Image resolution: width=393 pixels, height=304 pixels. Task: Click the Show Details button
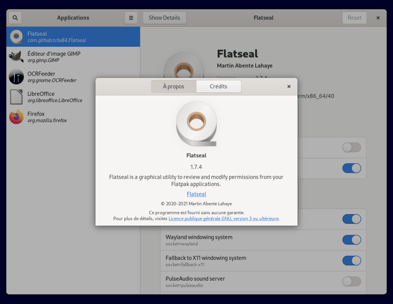tap(164, 18)
